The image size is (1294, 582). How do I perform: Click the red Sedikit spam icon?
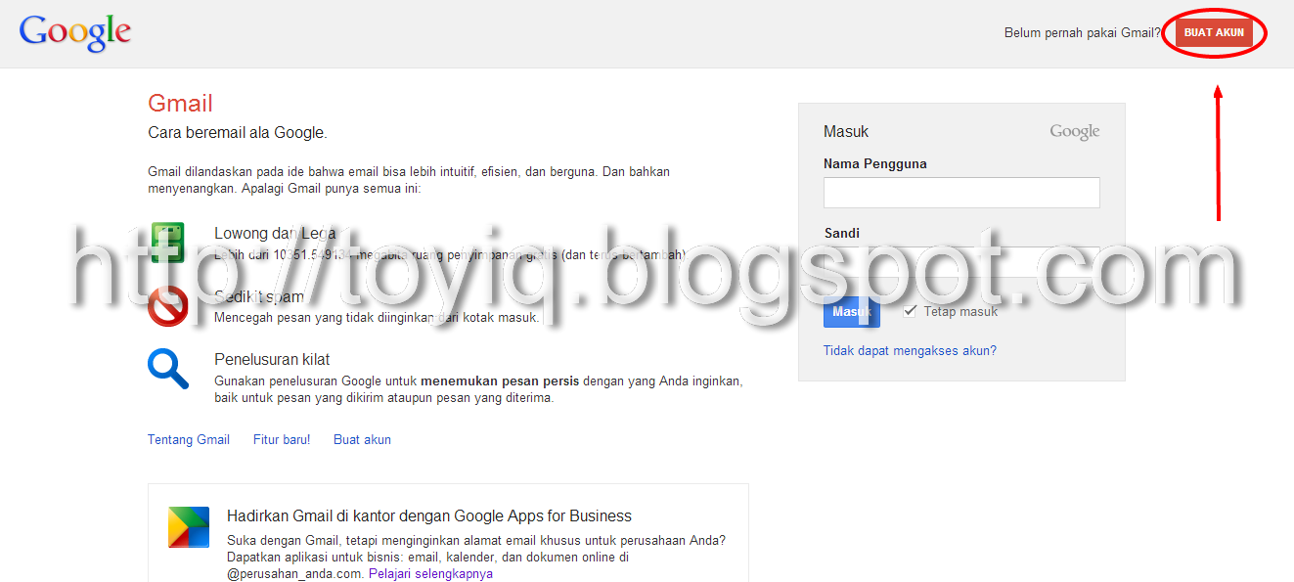click(167, 306)
